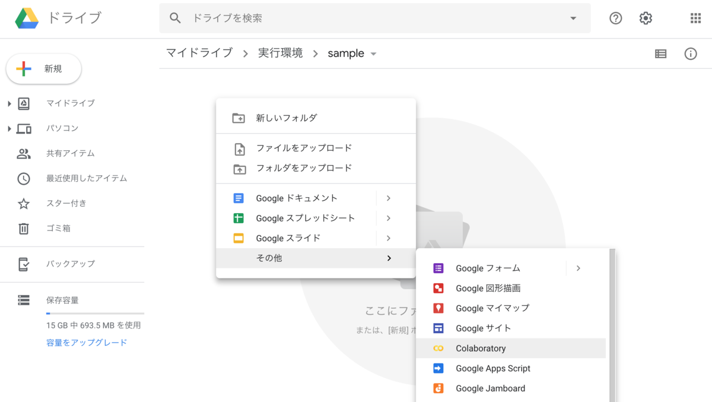Click the 新規 button

pyautogui.click(x=43, y=69)
